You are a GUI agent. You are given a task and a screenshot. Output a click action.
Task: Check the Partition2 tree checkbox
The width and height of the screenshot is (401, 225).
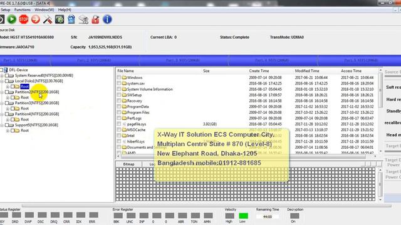(7, 92)
